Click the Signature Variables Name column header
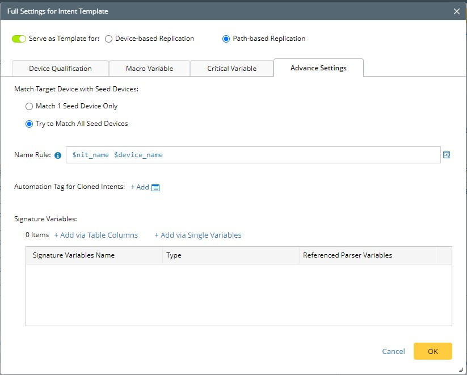The image size is (467, 375). coord(74,255)
